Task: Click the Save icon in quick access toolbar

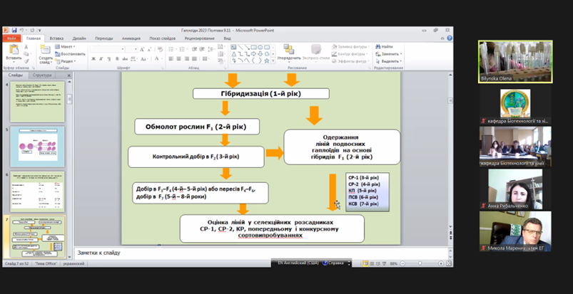Action: click(x=14, y=31)
